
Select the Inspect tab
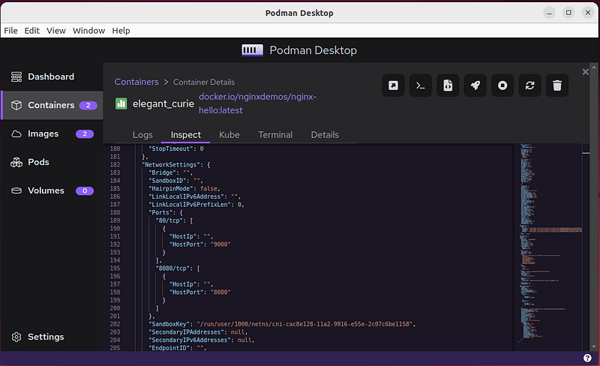[x=185, y=135]
